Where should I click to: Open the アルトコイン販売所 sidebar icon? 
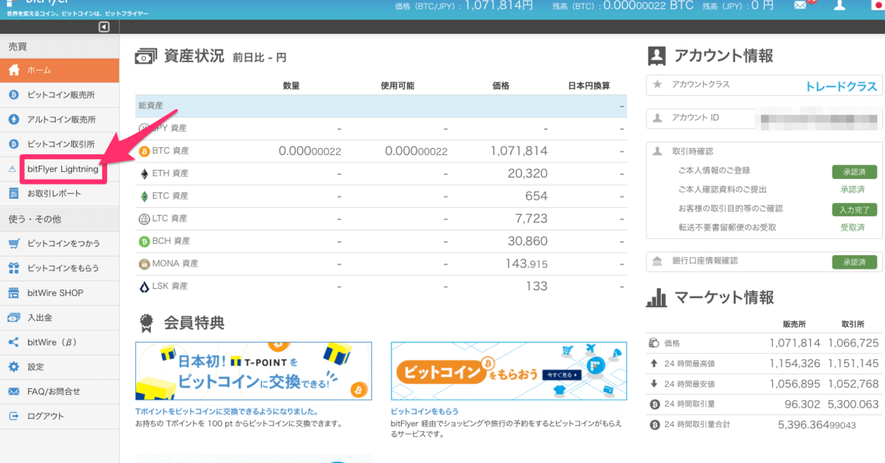[13, 120]
